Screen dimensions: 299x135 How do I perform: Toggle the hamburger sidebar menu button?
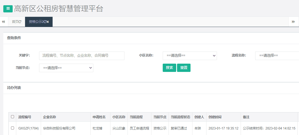pyautogui.click(x=8, y=9)
